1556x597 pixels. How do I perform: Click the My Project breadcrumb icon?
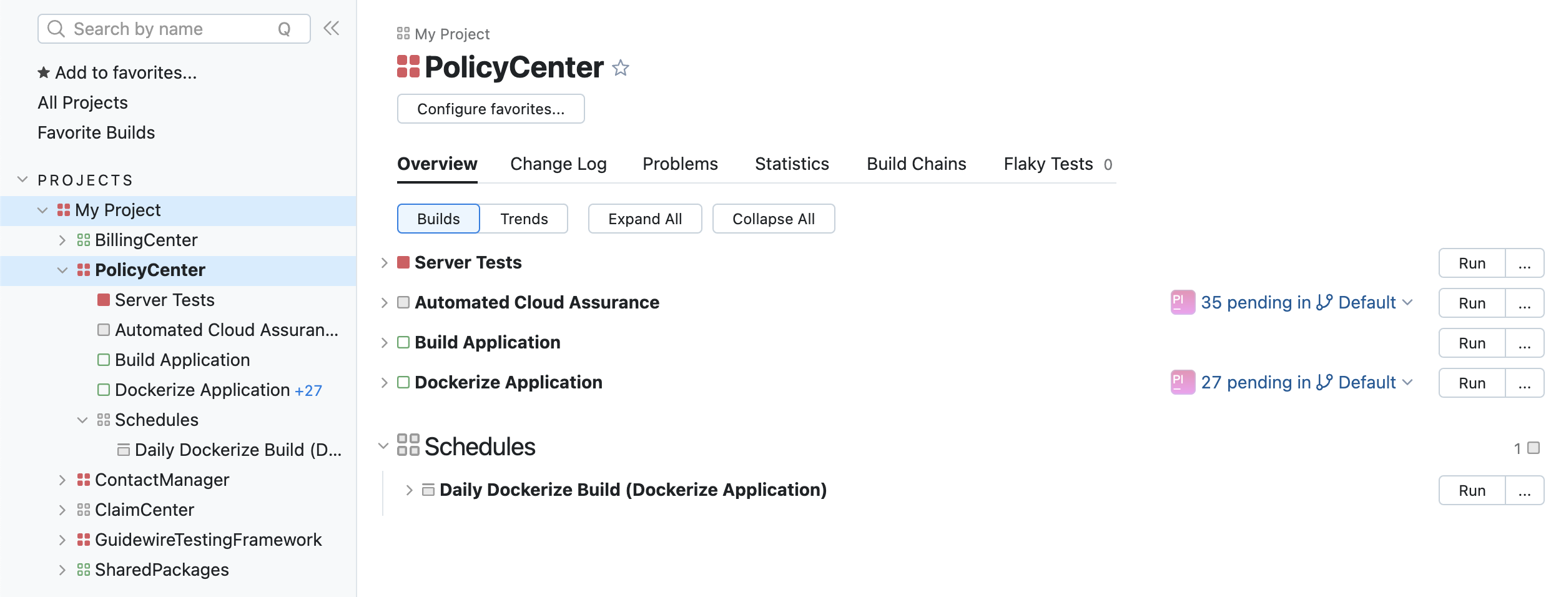pyautogui.click(x=403, y=34)
